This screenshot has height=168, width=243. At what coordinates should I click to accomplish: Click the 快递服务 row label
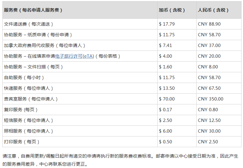pyautogui.click(x=29, y=88)
